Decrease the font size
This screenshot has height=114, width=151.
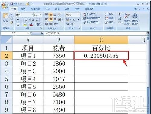(37, 20)
